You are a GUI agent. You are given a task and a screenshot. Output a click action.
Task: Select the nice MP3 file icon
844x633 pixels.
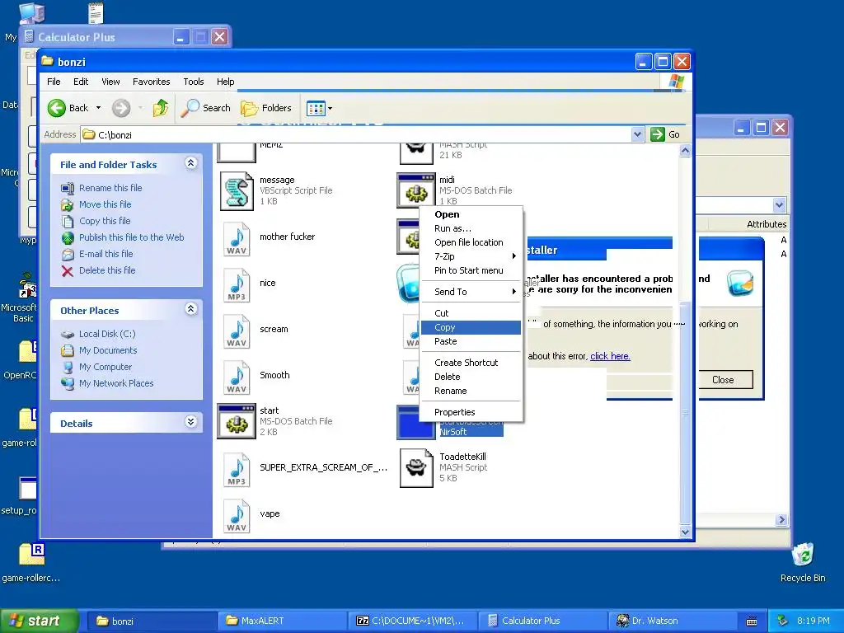pyautogui.click(x=237, y=285)
